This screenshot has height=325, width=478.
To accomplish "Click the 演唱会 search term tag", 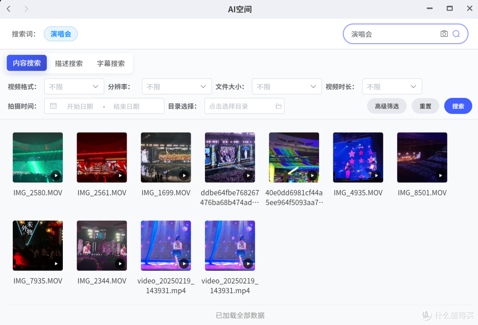I will 61,34.
